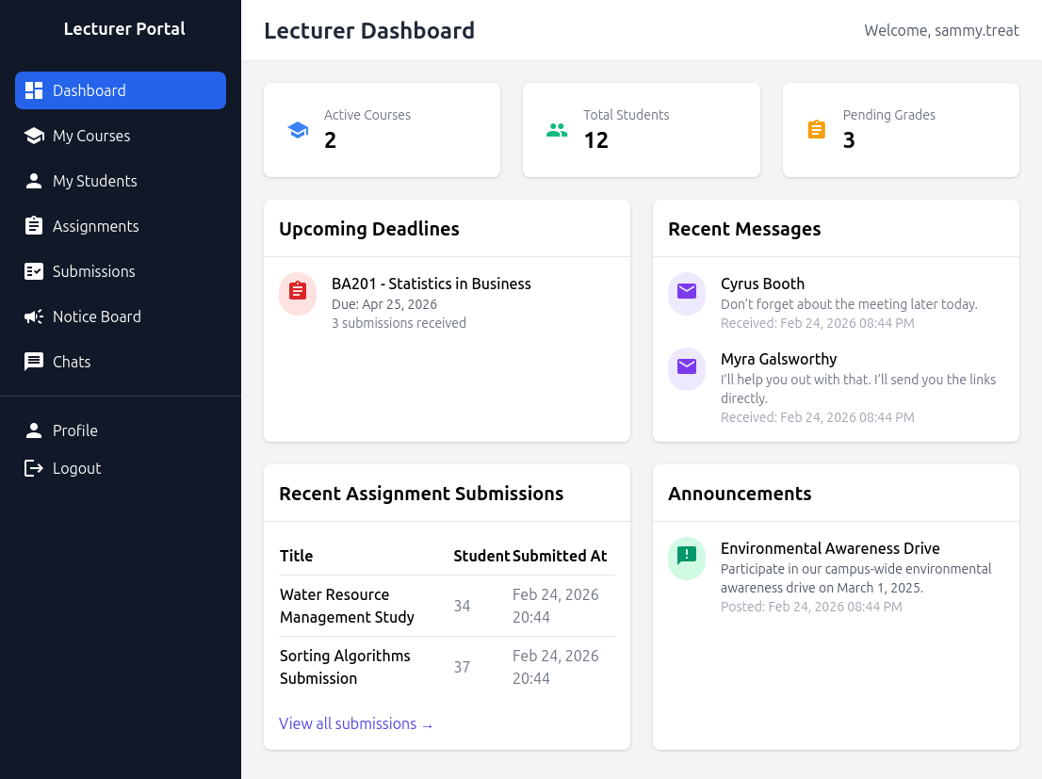
Task: Open the Water Resource Management Study submission row
Action: 347,606
